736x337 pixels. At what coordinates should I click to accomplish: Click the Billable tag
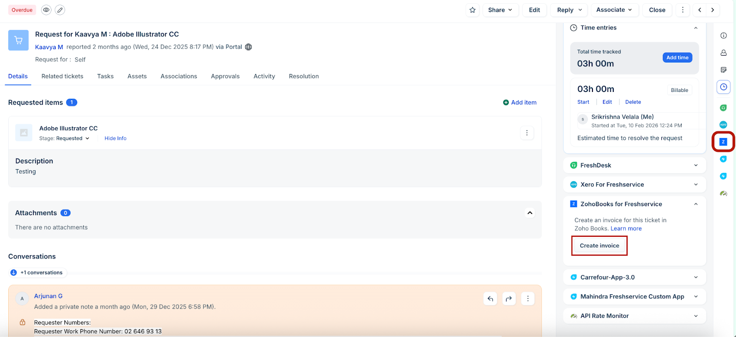point(679,90)
